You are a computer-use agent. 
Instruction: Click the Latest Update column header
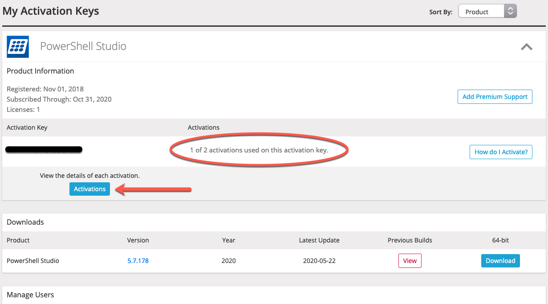click(319, 240)
